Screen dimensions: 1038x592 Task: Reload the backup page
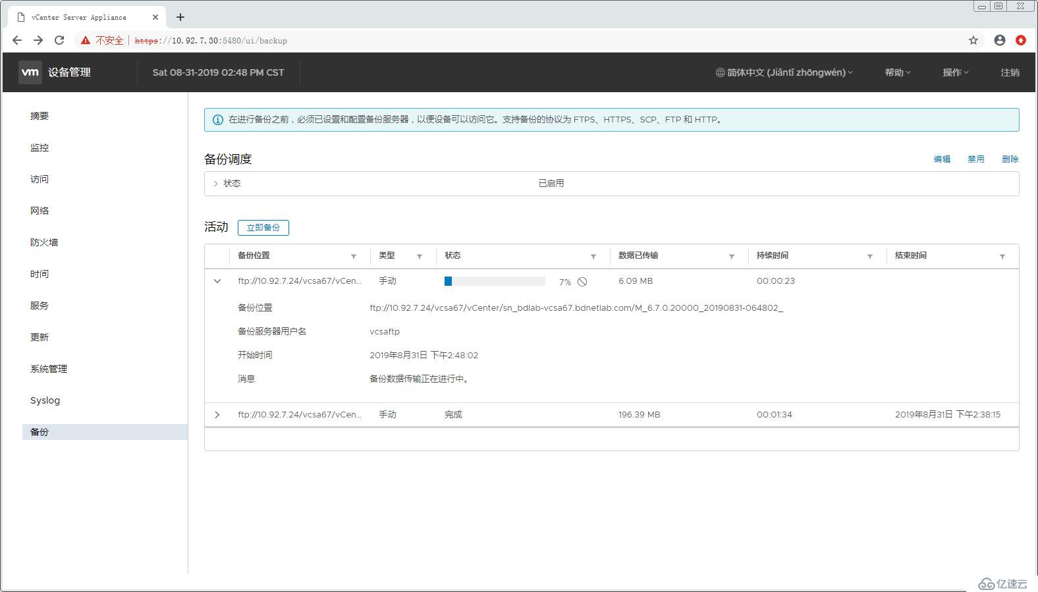tap(59, 40)
